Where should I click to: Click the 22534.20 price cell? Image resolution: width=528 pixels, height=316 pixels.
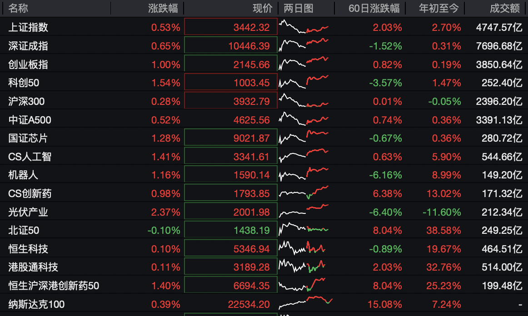[x=231, y=304]
